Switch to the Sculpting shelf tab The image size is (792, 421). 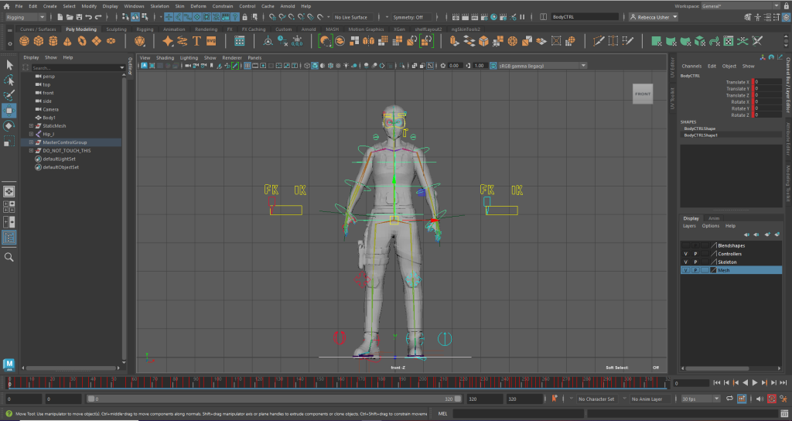point(116,29)
